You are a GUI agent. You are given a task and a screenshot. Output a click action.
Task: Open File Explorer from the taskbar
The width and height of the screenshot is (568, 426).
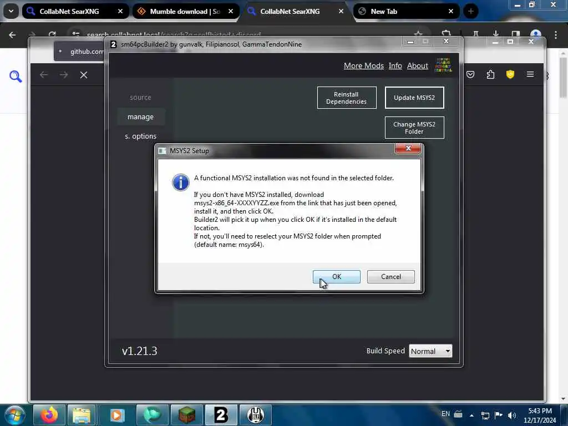(x=82, y=415)
